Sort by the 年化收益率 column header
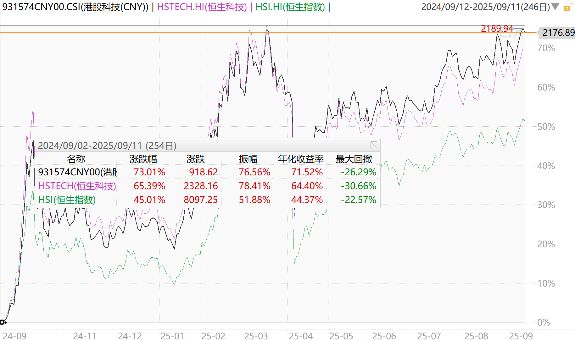The height and width of the screenshot is (340, 575). tap(301, 159)
